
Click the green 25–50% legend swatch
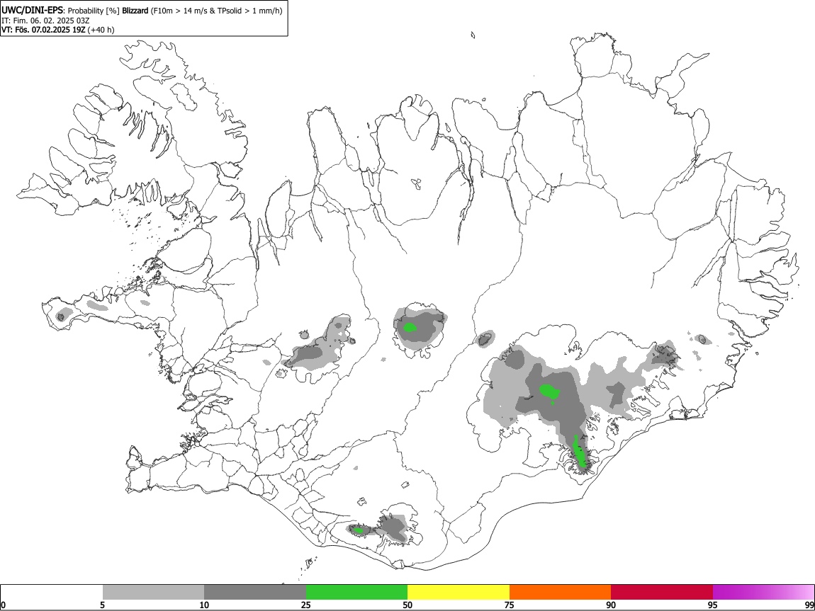pyautogui.click(x=356, y=593)
